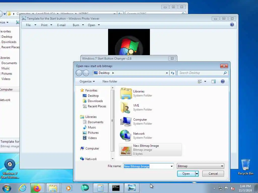
Task: Click the Search Desktop field
Action: [201, 73]
